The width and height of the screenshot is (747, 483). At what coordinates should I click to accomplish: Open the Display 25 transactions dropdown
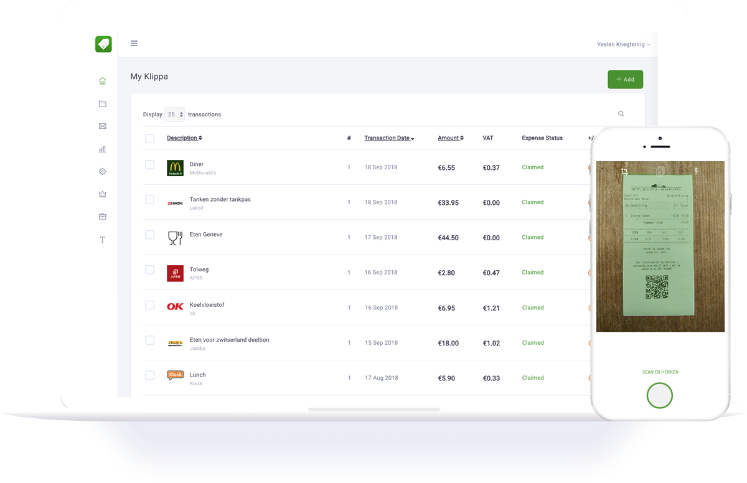pyautogui.click(x=174, y=115)
